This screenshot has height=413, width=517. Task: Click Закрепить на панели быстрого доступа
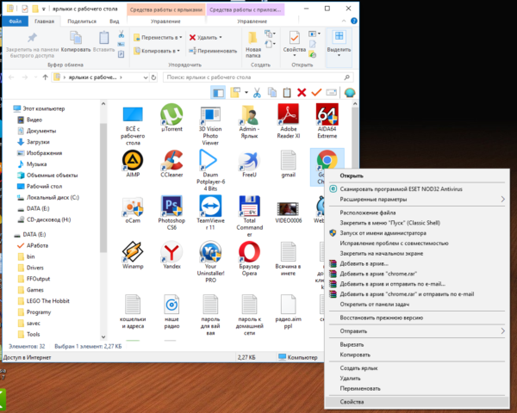point(32,45)
